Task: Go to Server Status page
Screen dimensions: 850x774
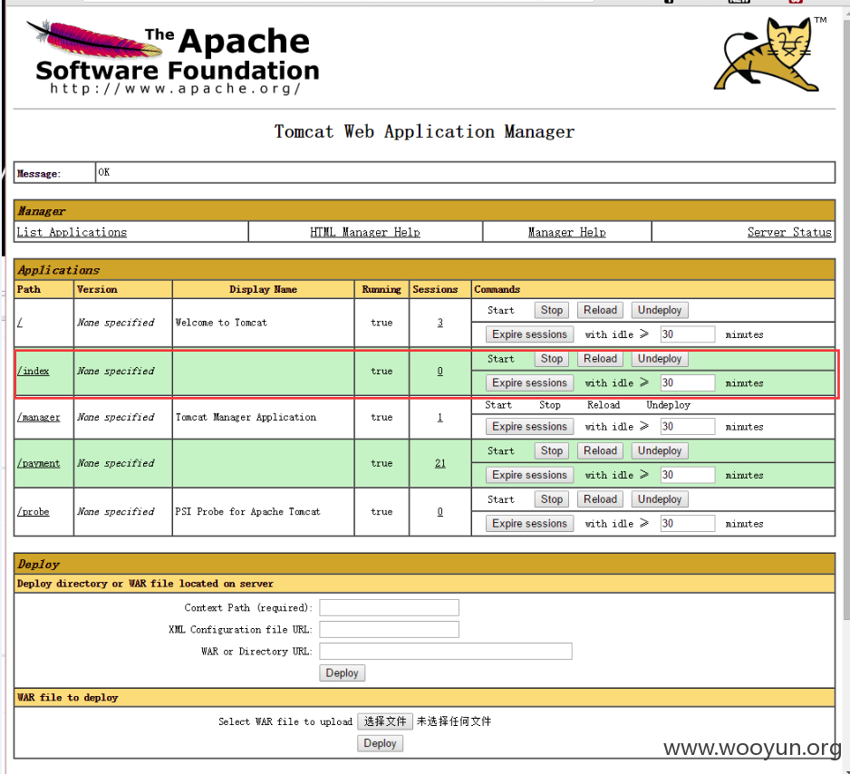Action: pyautogui.click(x=789, y=232)
